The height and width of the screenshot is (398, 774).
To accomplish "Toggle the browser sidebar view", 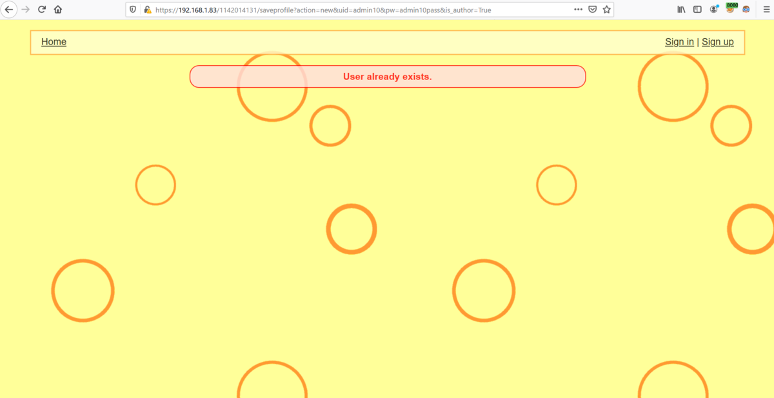I will pos(697,10).
